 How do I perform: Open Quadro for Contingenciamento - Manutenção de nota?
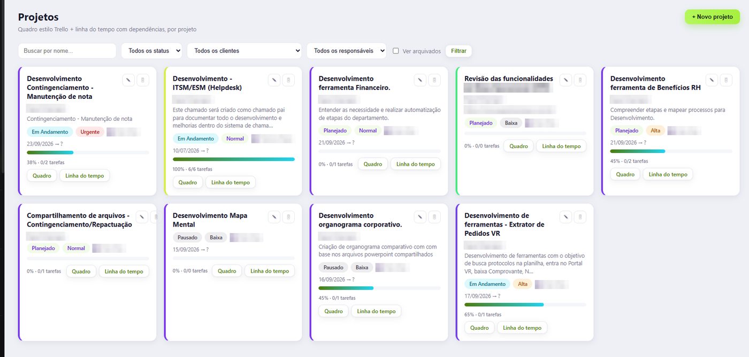(42, 175)
